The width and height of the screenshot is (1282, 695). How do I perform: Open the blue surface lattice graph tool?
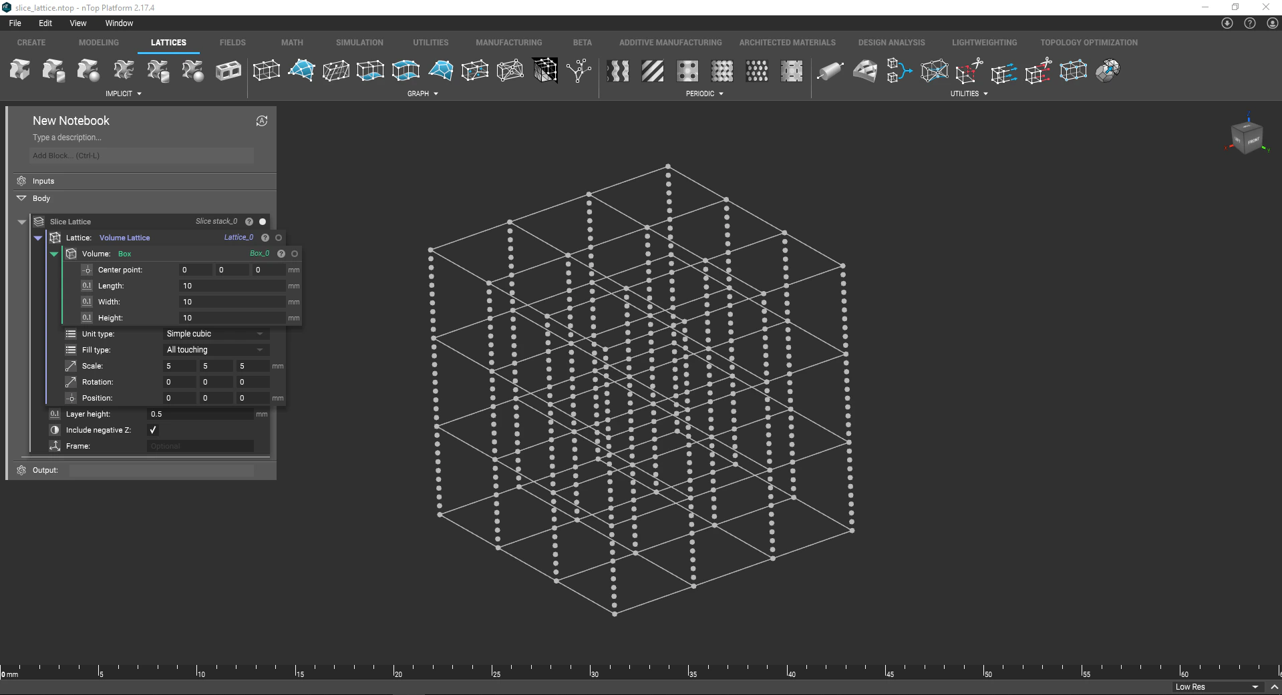point(301,70)
